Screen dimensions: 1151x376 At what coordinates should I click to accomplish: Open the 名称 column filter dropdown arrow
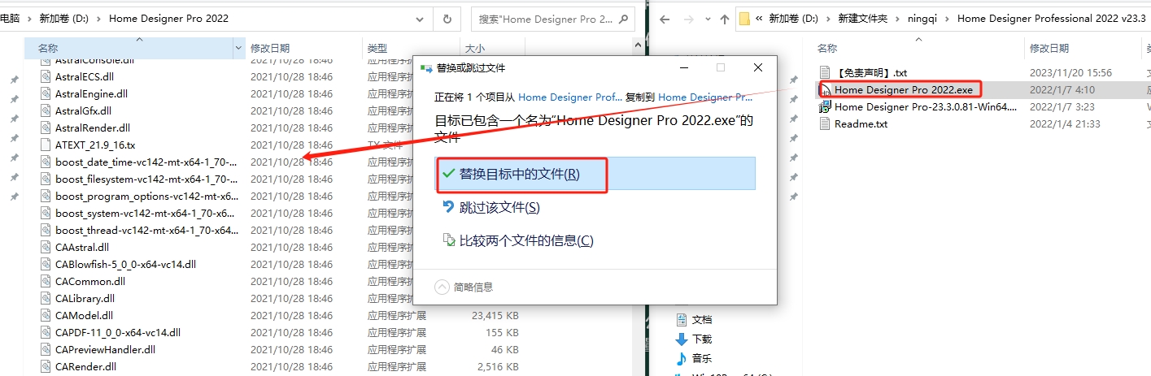[238, 49]
